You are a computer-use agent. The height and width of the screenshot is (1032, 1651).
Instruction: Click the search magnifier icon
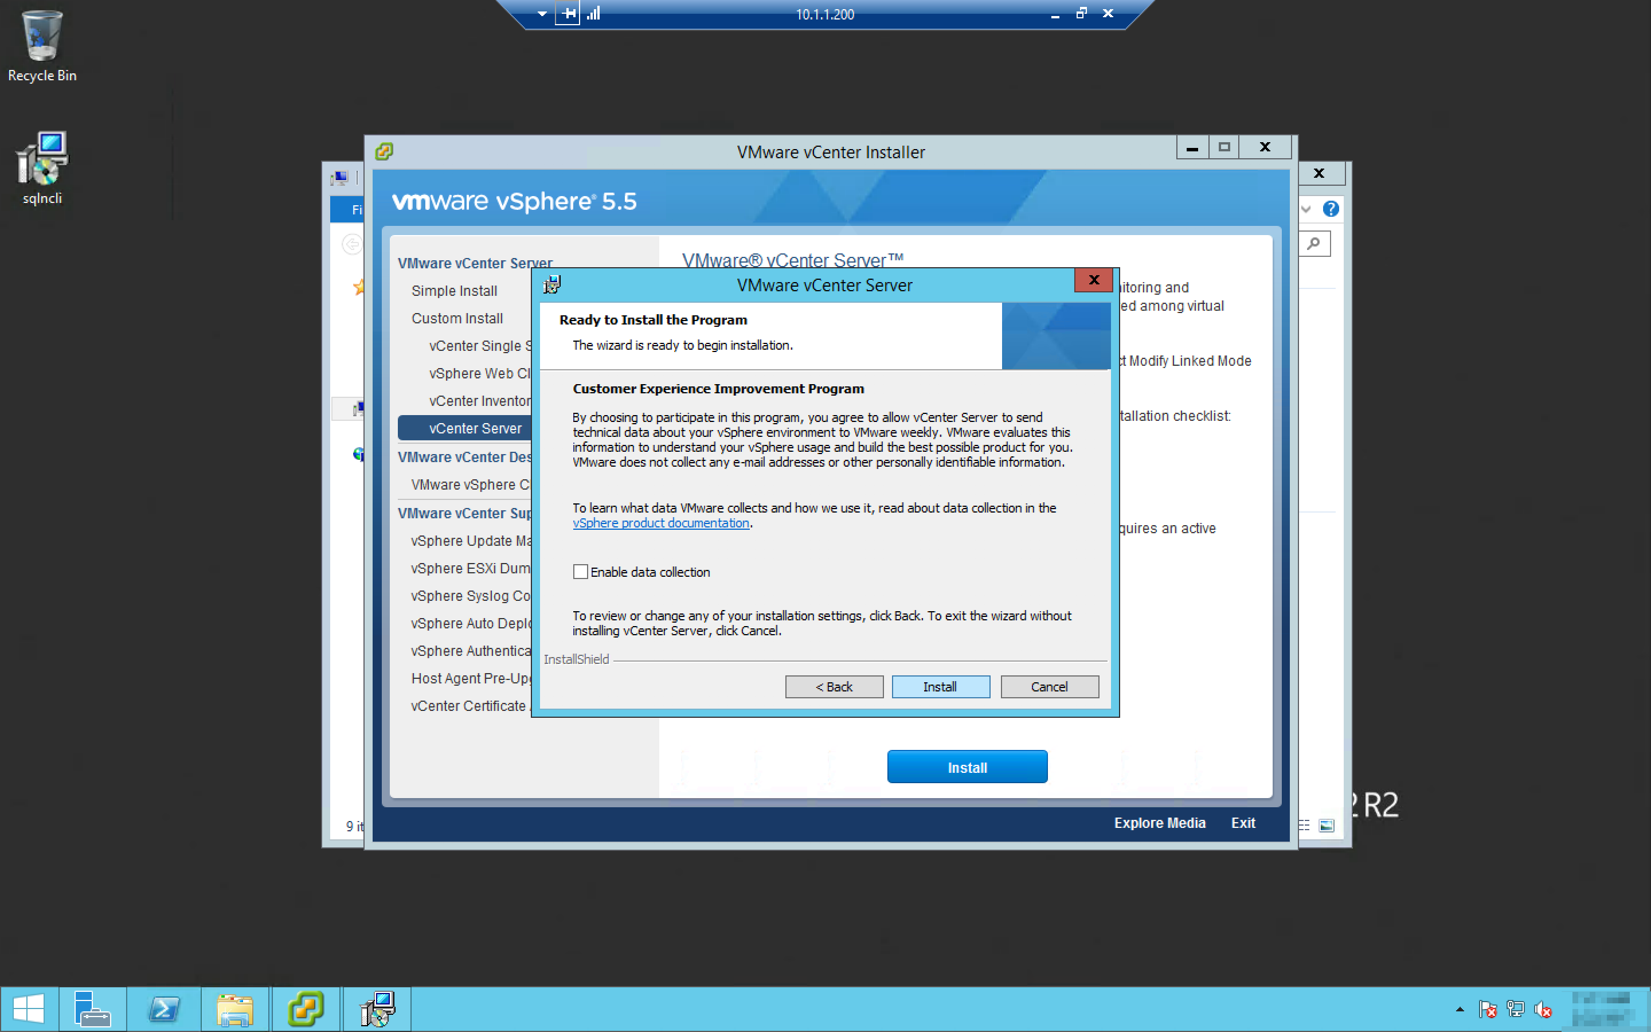click(1313, 244)
